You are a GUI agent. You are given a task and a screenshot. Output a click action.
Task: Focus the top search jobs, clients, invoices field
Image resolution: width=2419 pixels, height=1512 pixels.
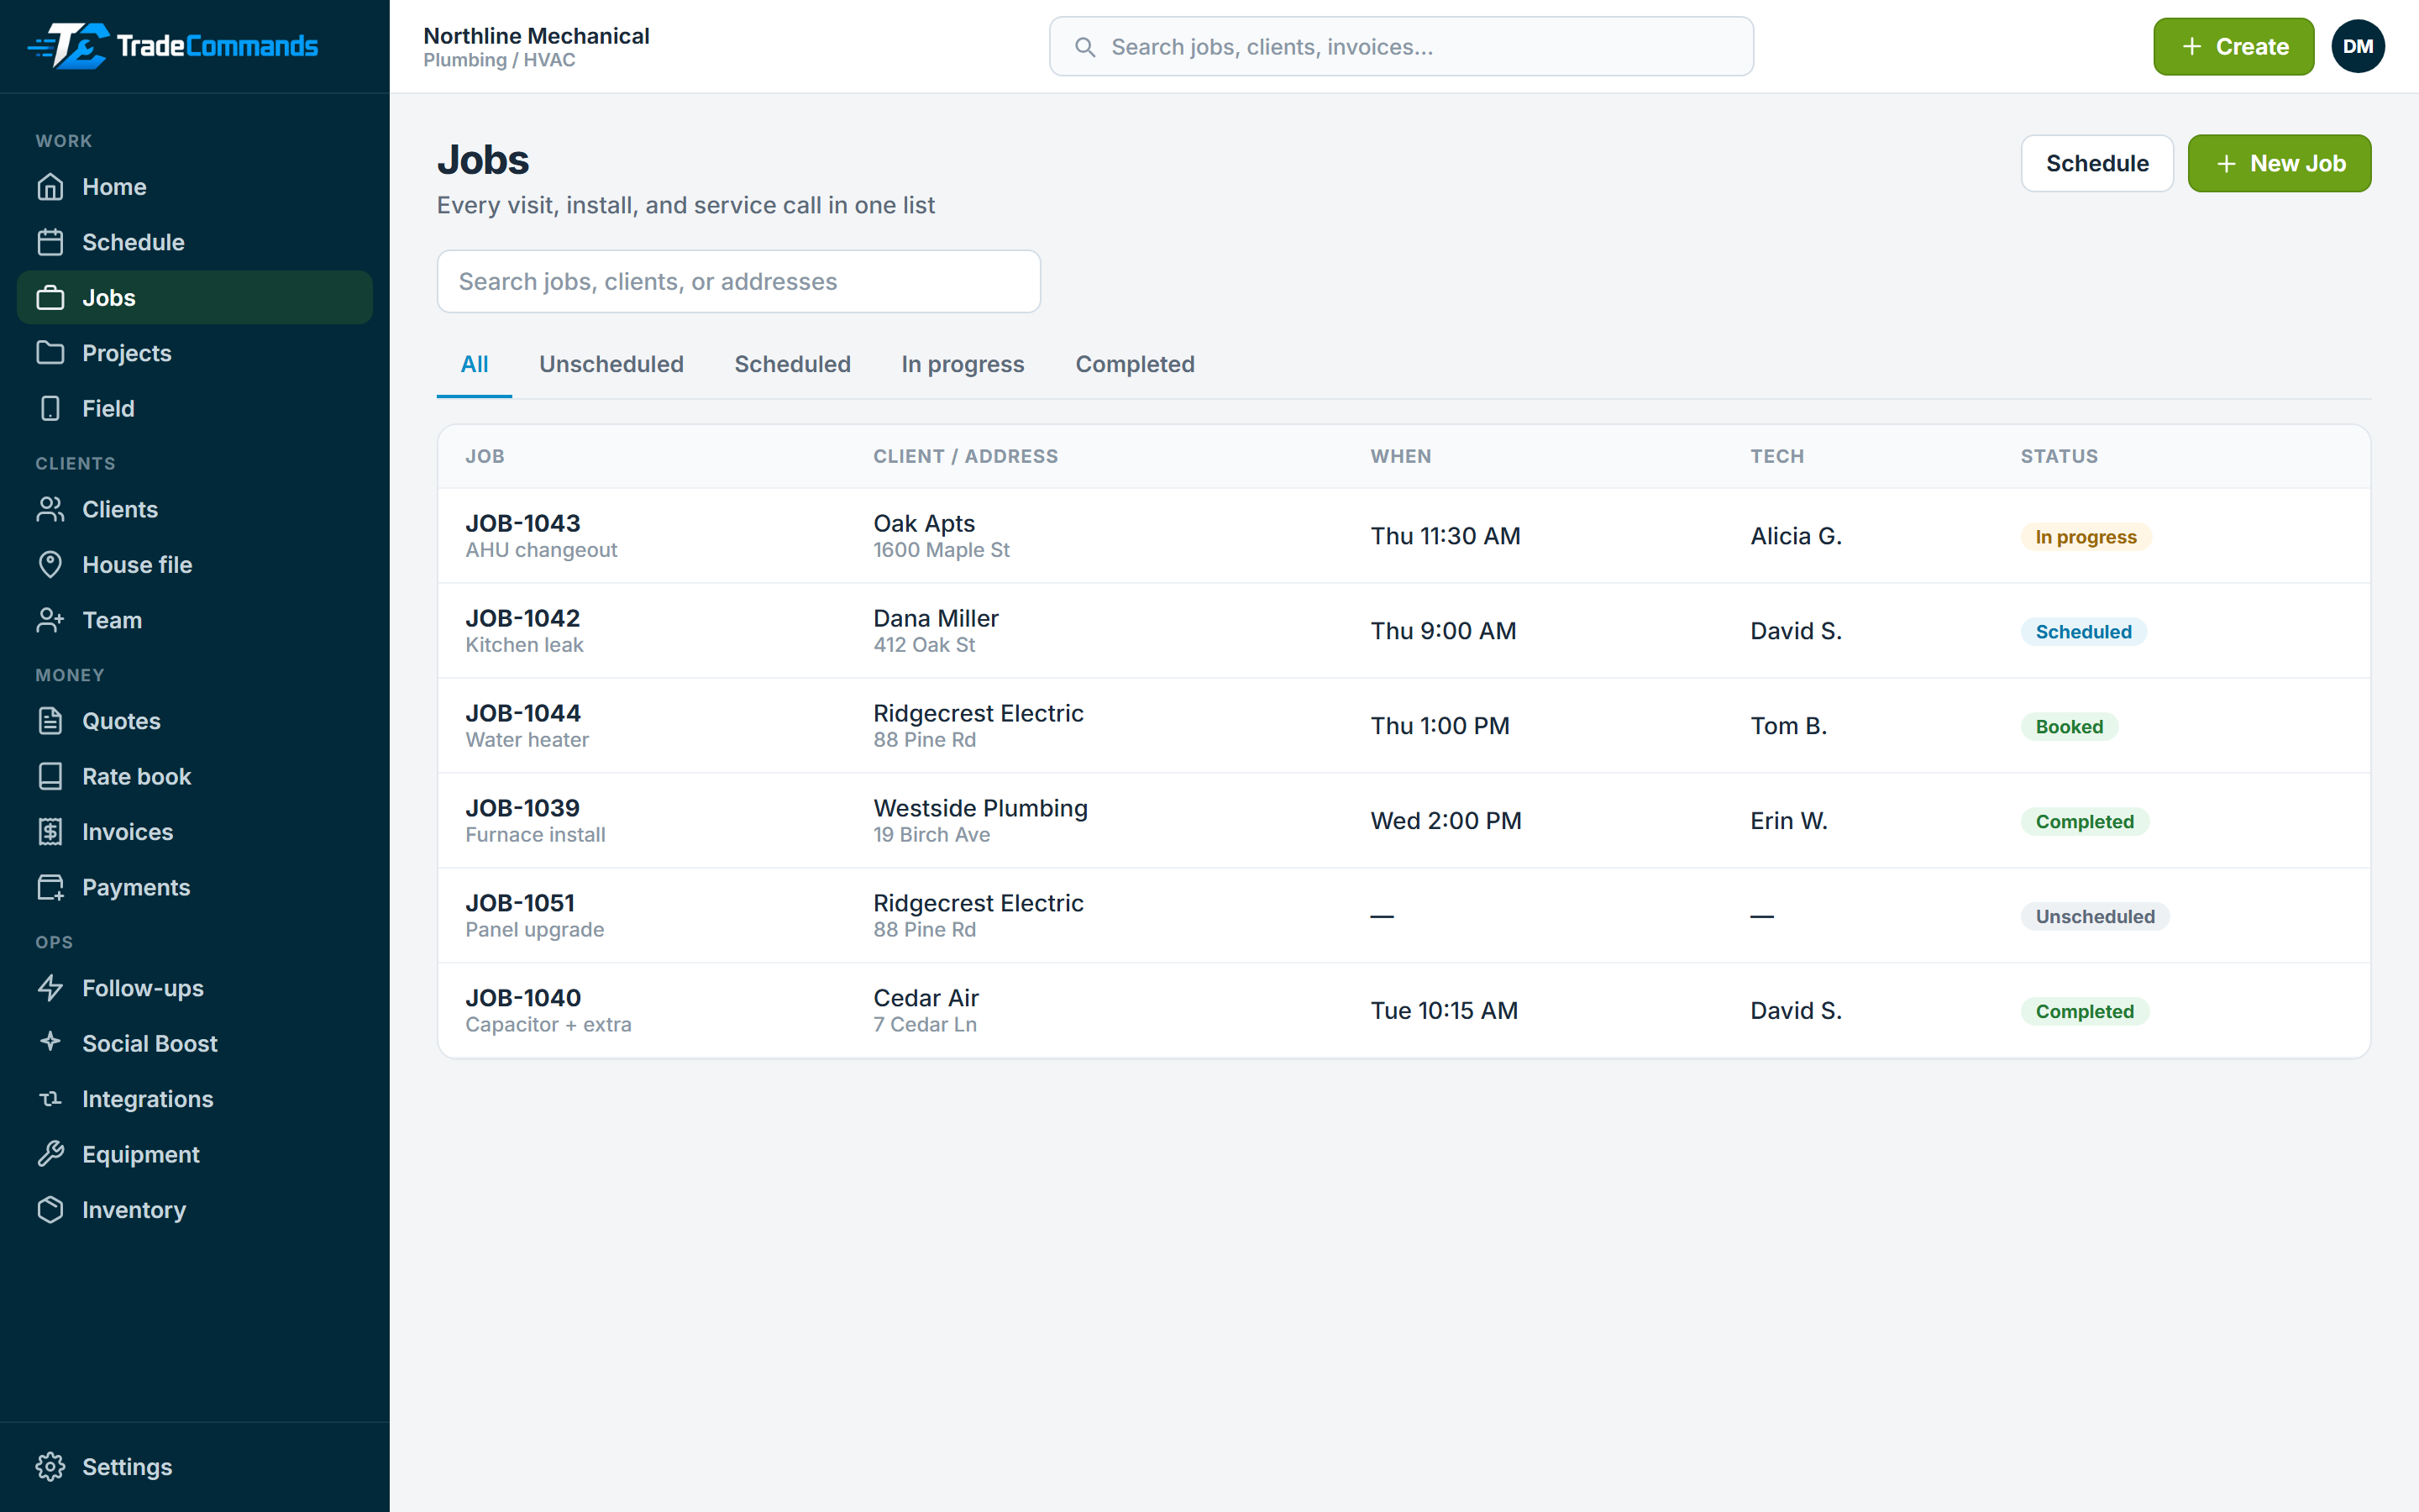click(x=1400, y=46)
